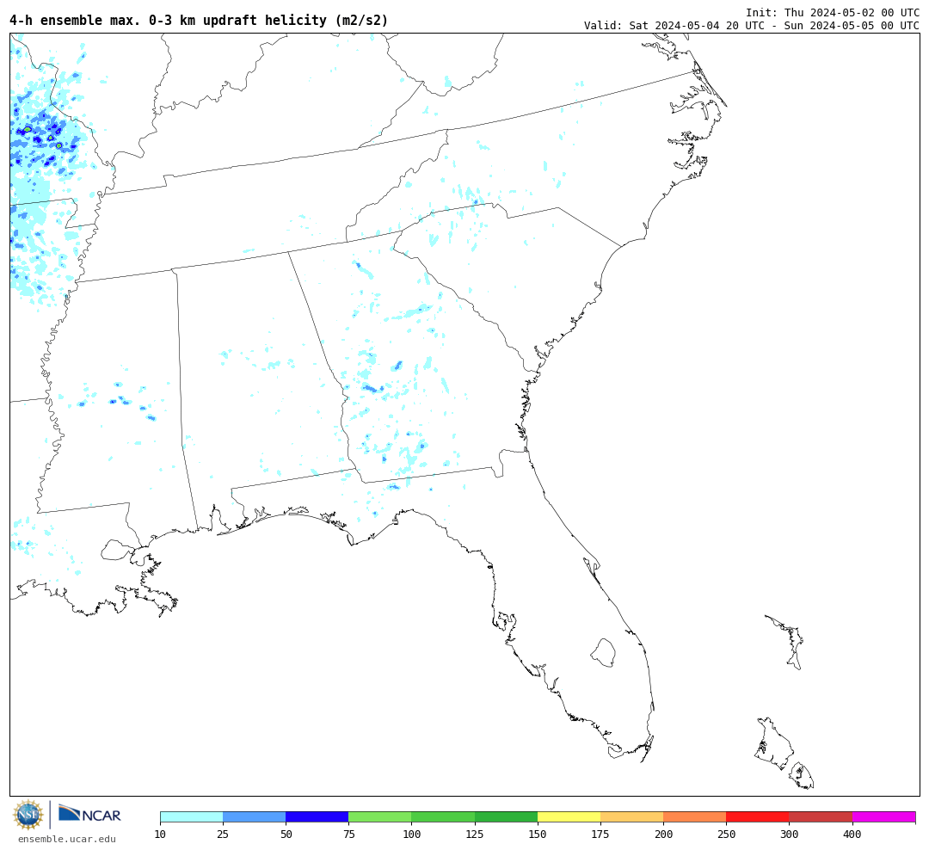
Task: Click the colorbar label '25'
Action: [x=223, y=835]
